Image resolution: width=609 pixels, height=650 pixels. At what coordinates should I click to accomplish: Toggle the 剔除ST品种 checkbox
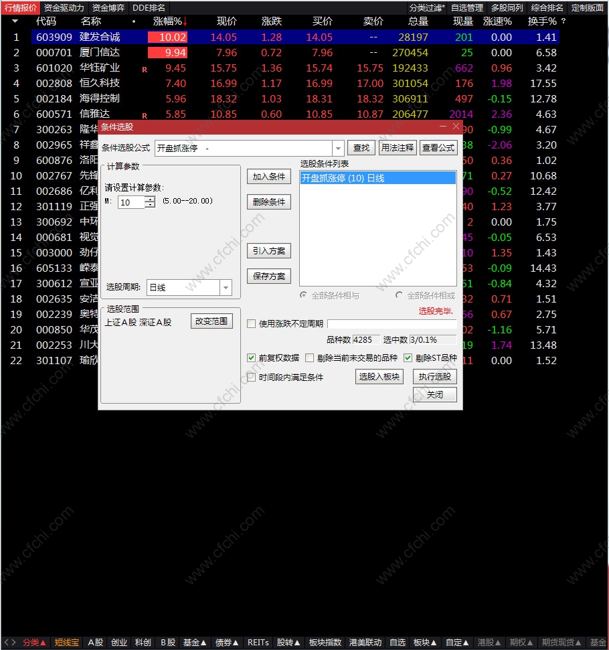(x=408, y=357)
